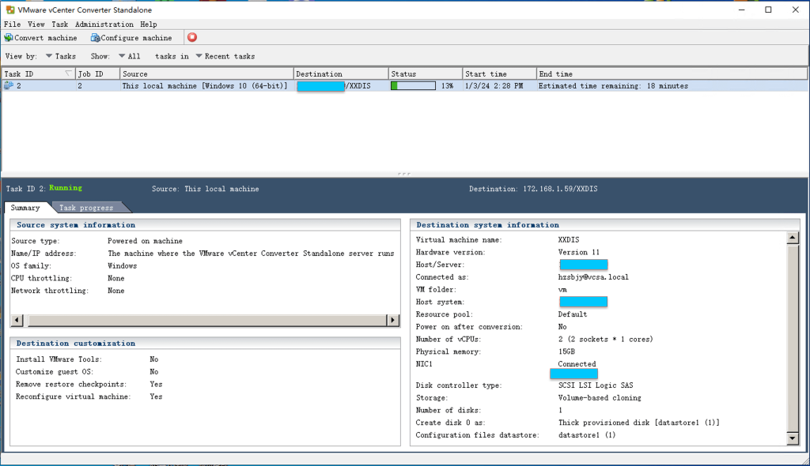Open the View menu
The image size is (810, 466).
click(x=36, y=24)
